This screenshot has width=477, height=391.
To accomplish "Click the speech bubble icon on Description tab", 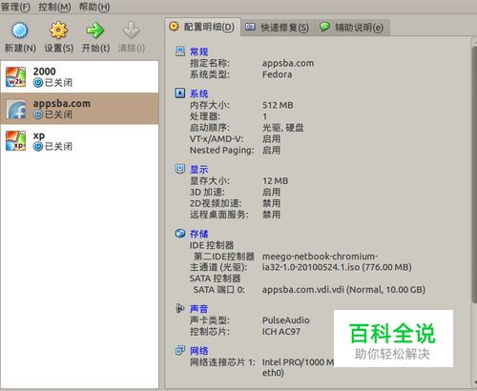I will (x=324, y=27).
